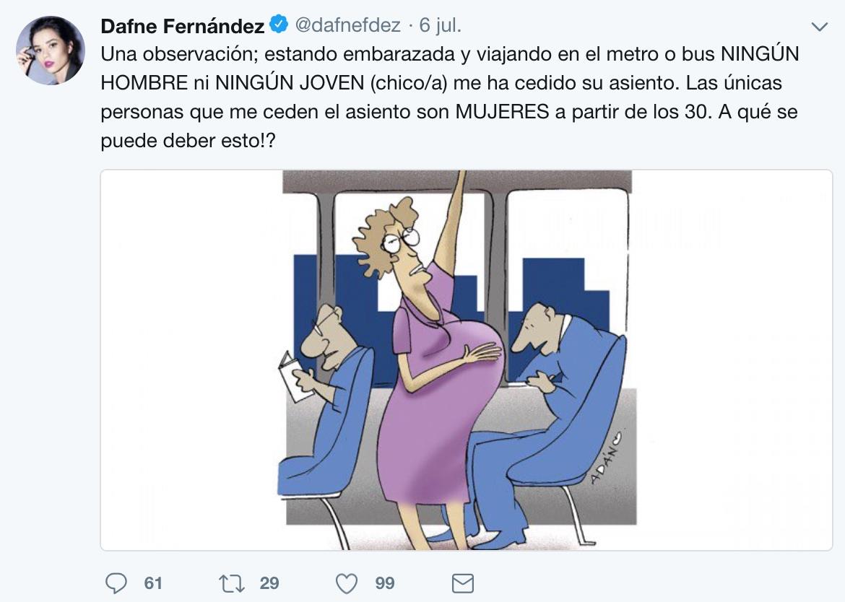Click the like count 99
This screenshot has width=845, height=602.
coord(385,583)
